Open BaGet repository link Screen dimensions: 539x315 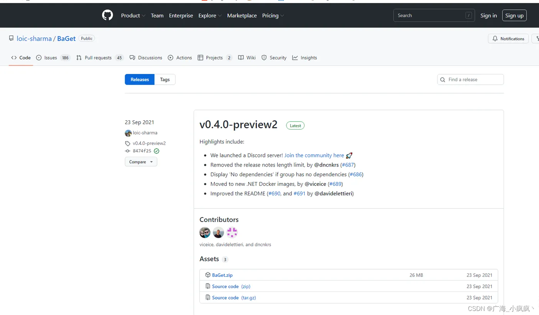pyautogui.click(x=67, y=39)
